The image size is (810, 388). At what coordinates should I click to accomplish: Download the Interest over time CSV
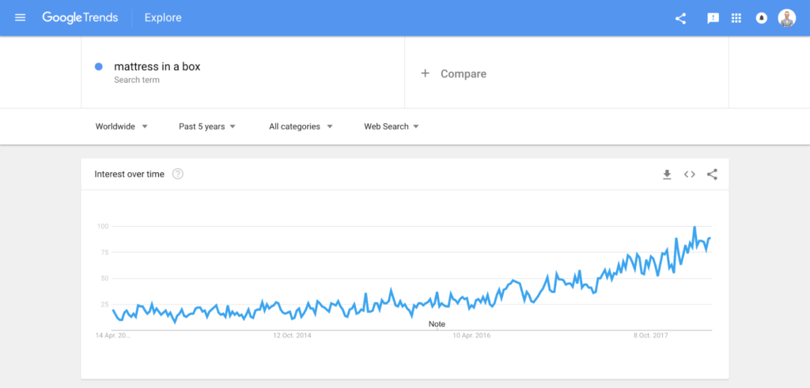[x=667, y=174]
